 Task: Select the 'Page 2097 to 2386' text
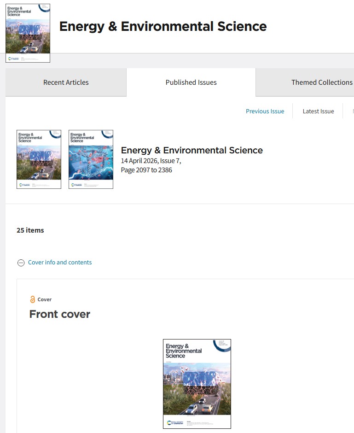click(146, 170)
